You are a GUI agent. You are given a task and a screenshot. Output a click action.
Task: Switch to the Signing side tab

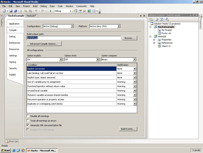[13, 62]
